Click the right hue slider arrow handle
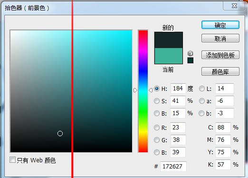This screenshot has width=248, height=178. click(151, 90)
